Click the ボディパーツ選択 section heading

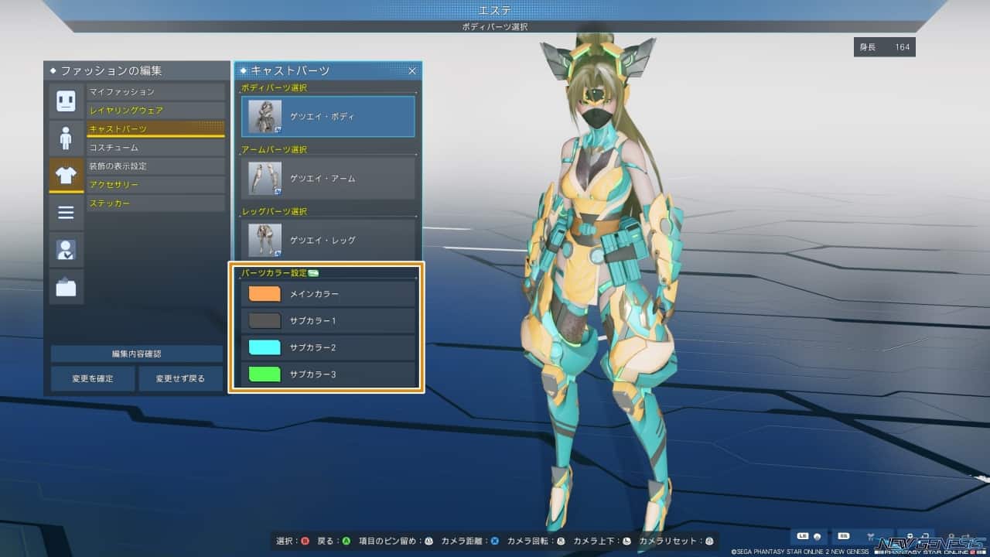(x=274, y=87)
